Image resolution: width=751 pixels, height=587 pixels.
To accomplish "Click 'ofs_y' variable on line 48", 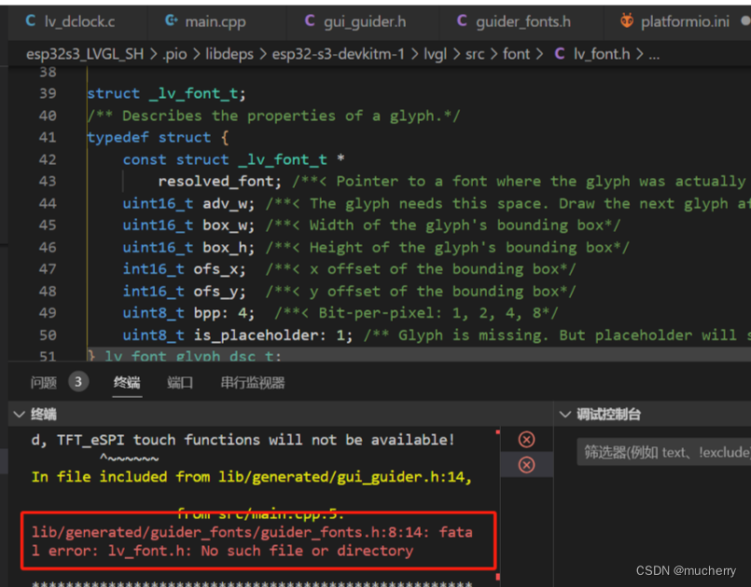I will (x=216, y=292).
